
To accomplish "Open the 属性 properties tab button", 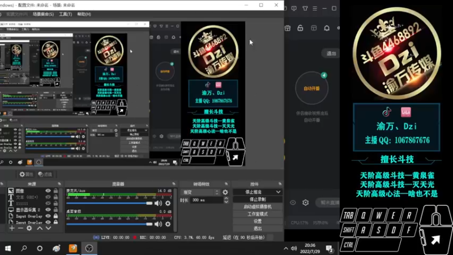I will [26, 175].
